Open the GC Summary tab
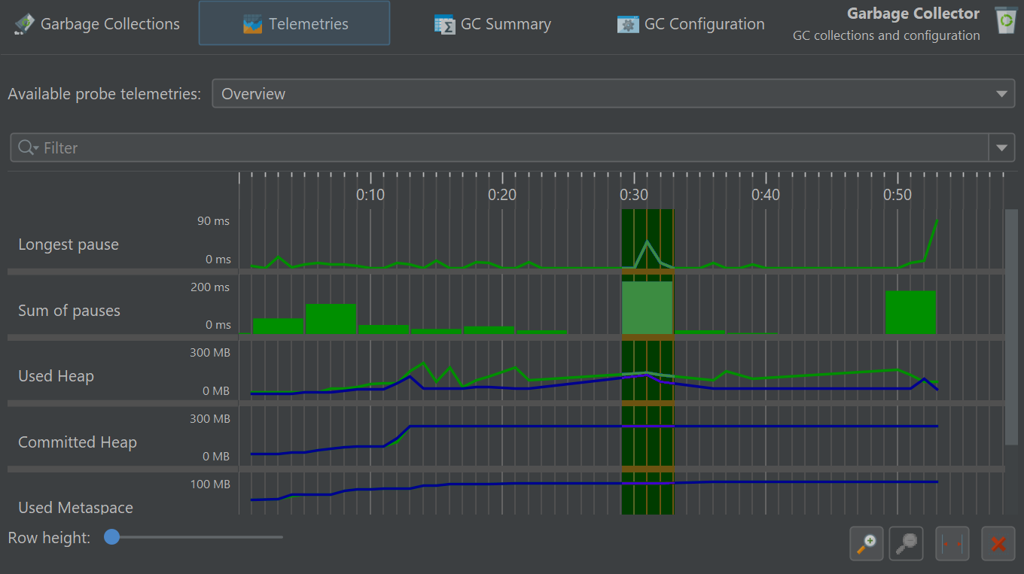 tap(493, 23)
